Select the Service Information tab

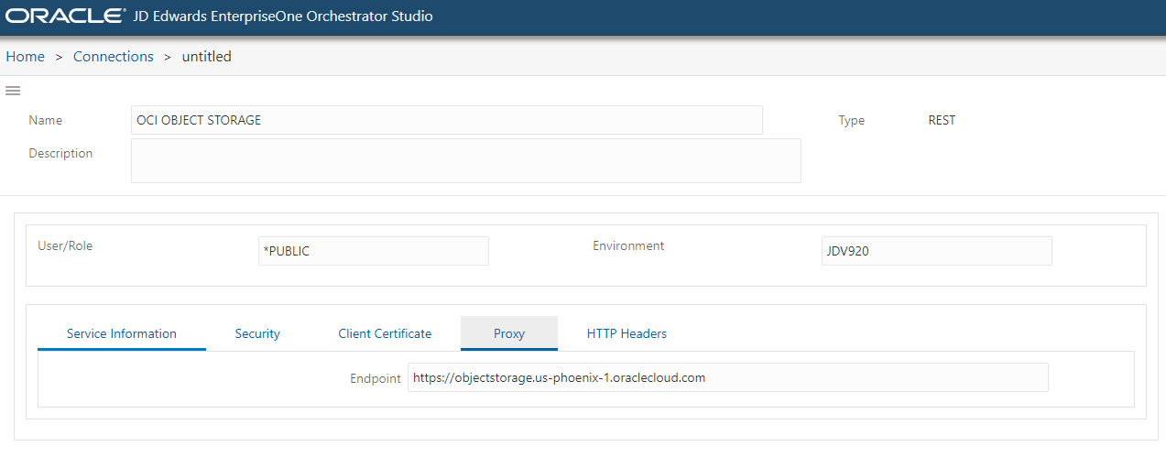122,333
